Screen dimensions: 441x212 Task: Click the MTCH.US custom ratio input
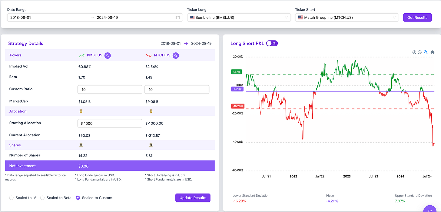pos(177,89)
